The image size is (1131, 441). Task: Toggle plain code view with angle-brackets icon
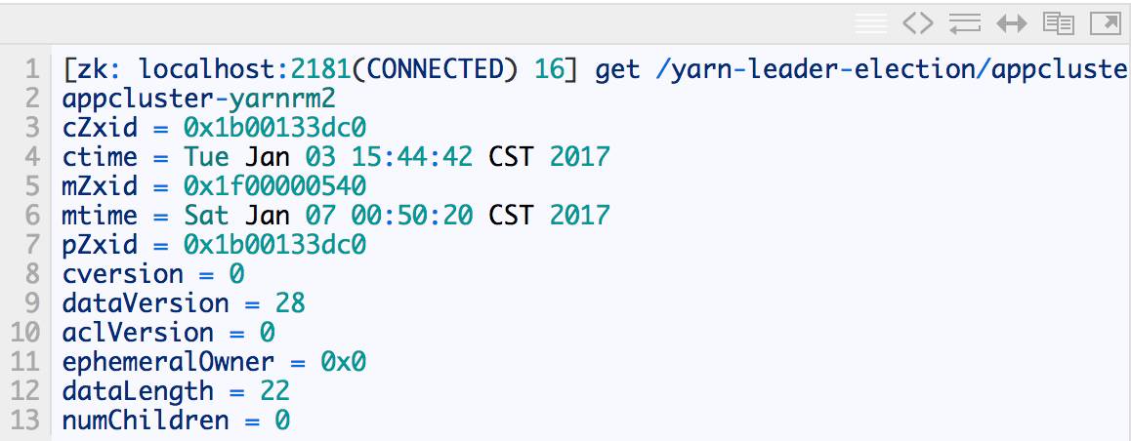coord(917,23)
